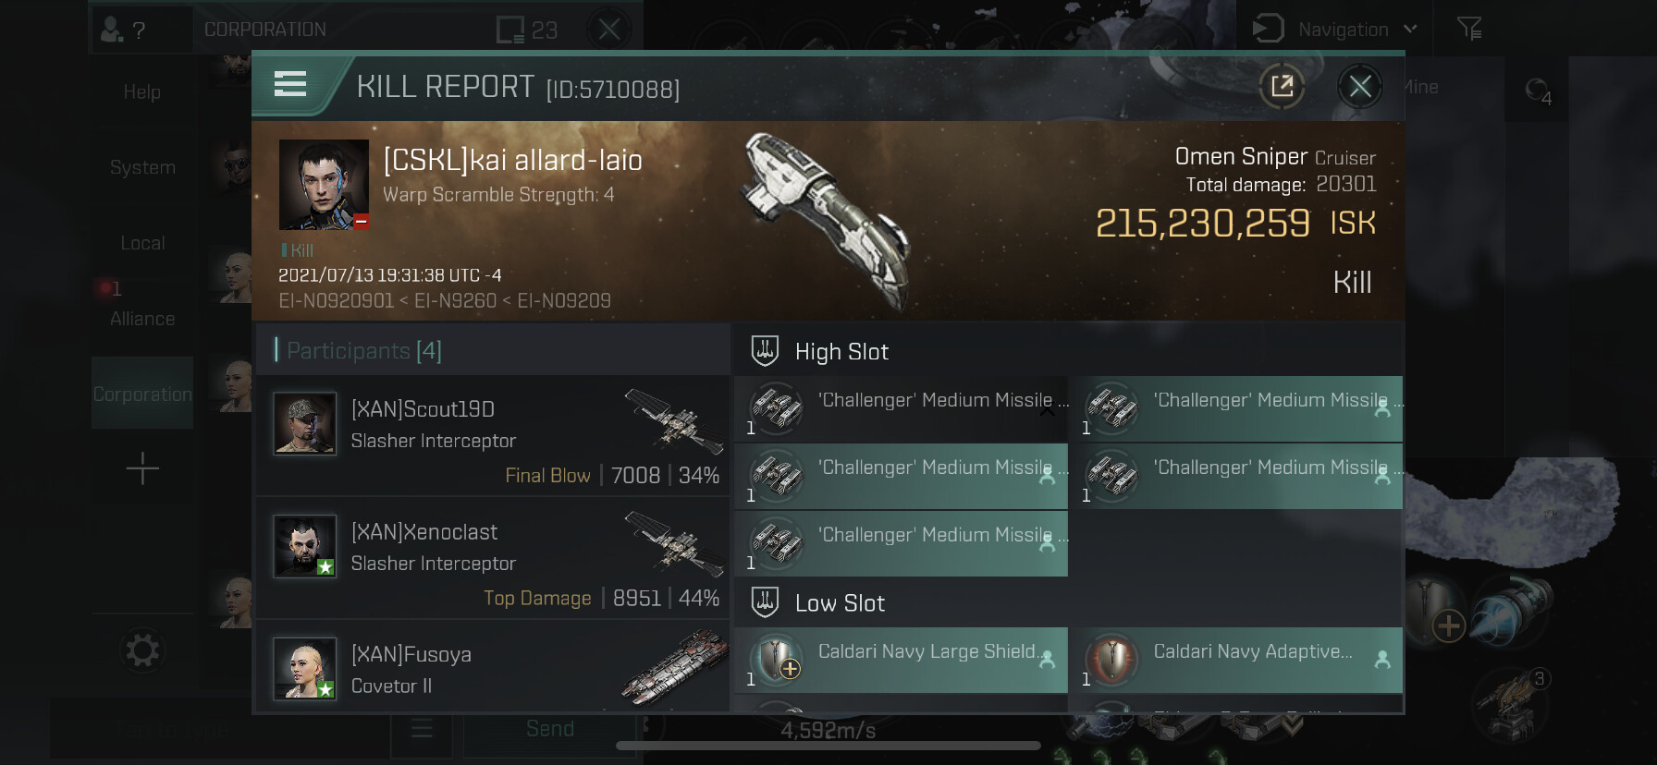Open the overview filter icon

(1469, 30)
